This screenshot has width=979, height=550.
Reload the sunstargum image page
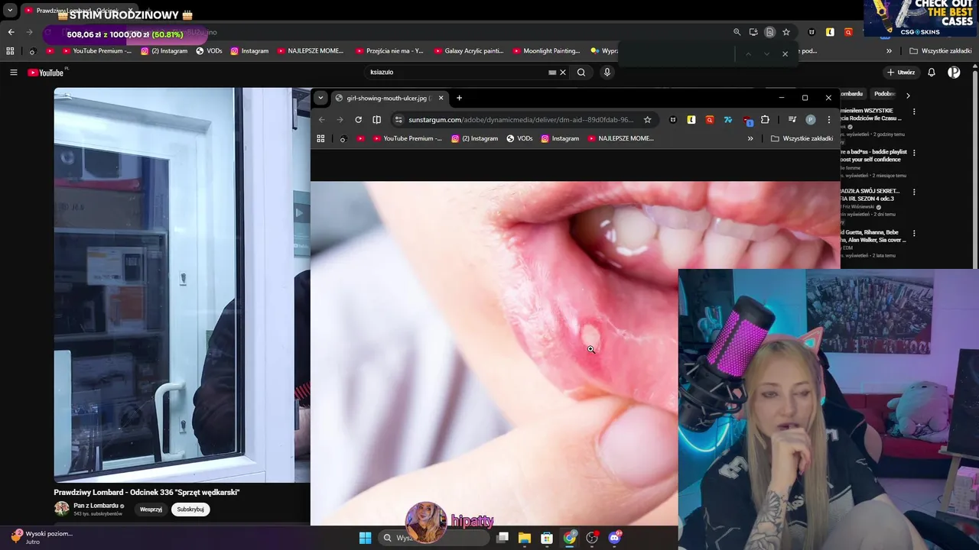358,120
